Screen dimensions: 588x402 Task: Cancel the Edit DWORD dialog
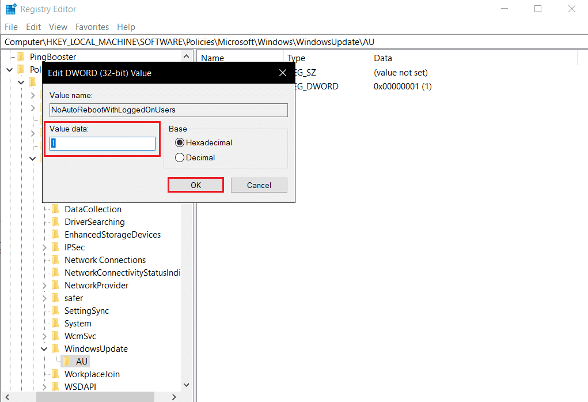coord(259,185)
